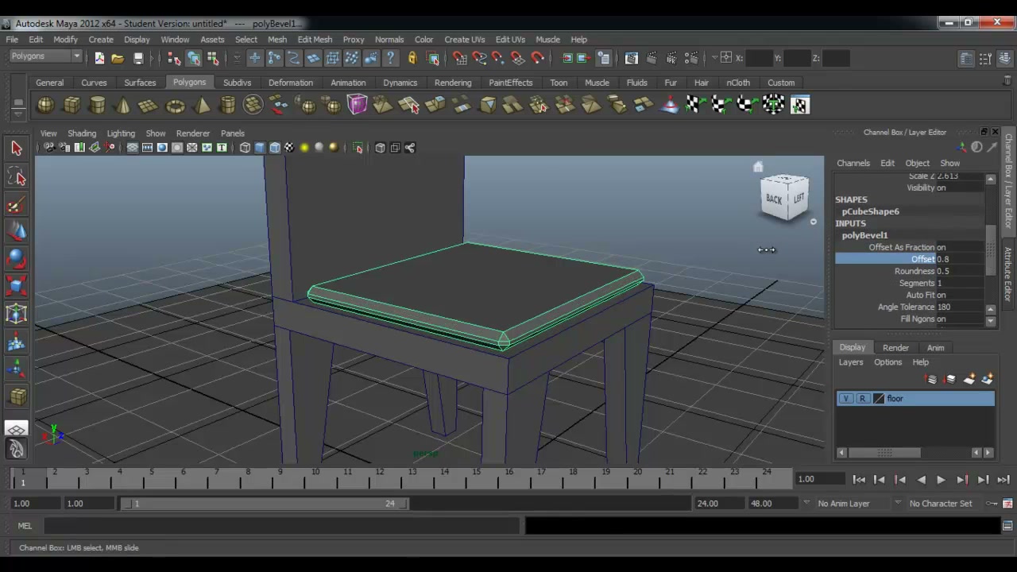Create a polygon cube from the shelf

tap(72, 105)
